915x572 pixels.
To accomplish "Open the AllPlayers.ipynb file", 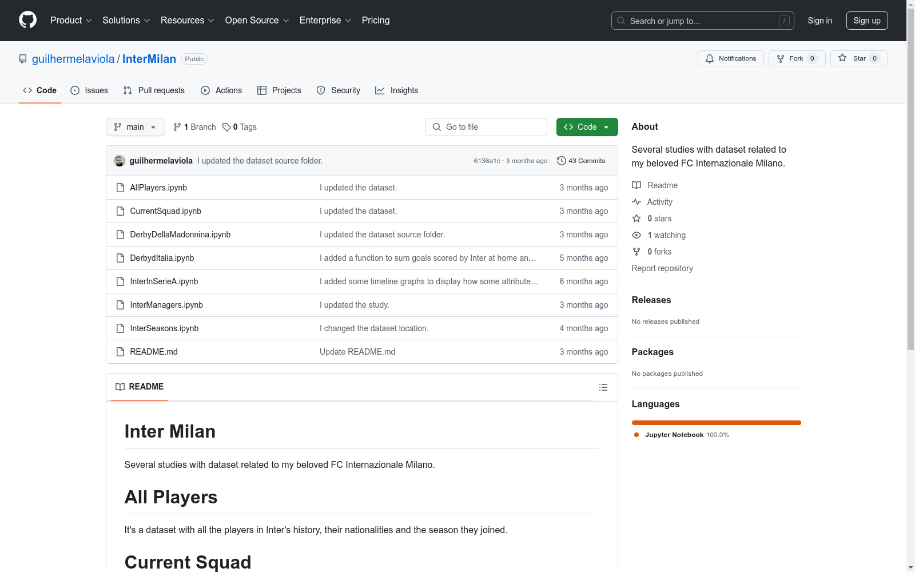I will [x=158, y=188].
